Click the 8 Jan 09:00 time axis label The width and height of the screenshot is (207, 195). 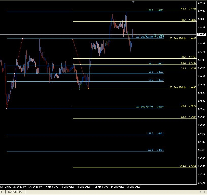pyautogui.click(x=68, y=187)
